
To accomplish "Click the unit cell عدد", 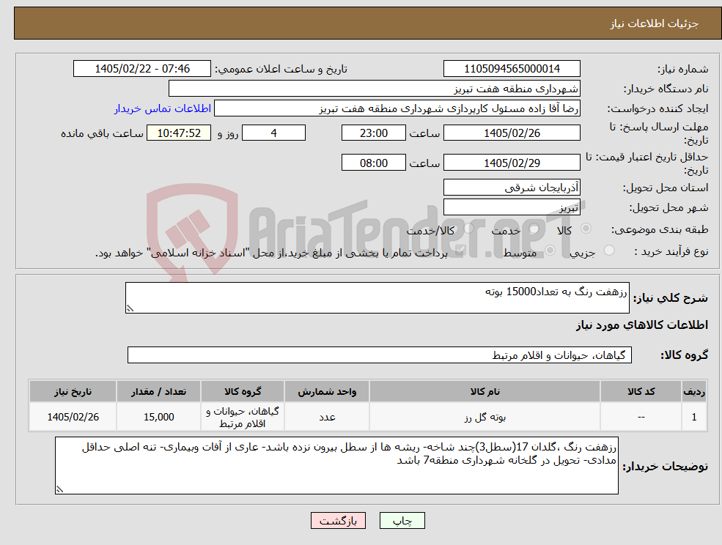I will tap(326, 417).
